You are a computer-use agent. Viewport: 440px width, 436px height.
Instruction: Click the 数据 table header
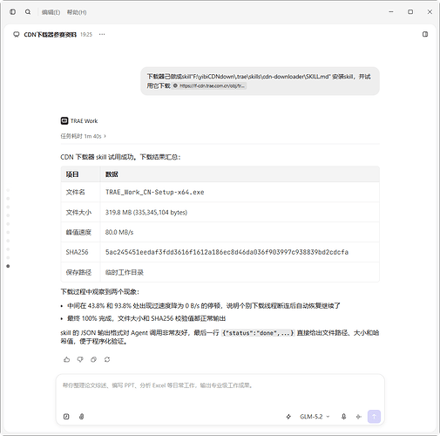tap(112, 174)
